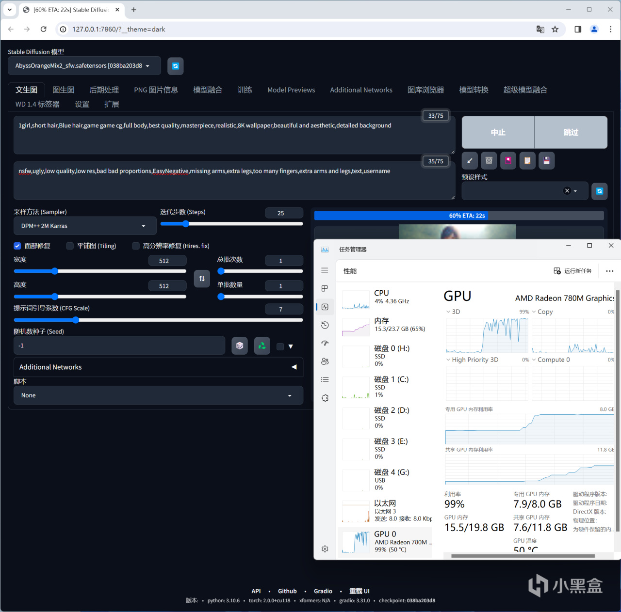Viewport: 621px width, 612px height.
Task: Open the Github footer link
Action: (x=287, y=591)
